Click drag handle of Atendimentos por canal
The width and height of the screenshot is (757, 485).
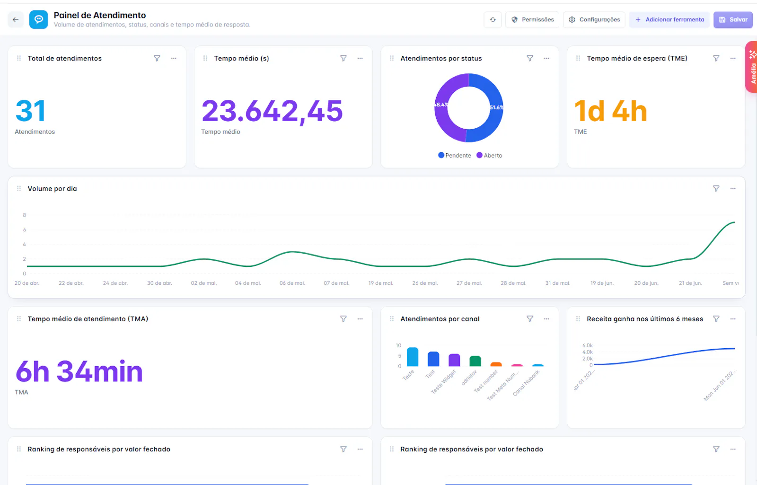tap(392, 319)
